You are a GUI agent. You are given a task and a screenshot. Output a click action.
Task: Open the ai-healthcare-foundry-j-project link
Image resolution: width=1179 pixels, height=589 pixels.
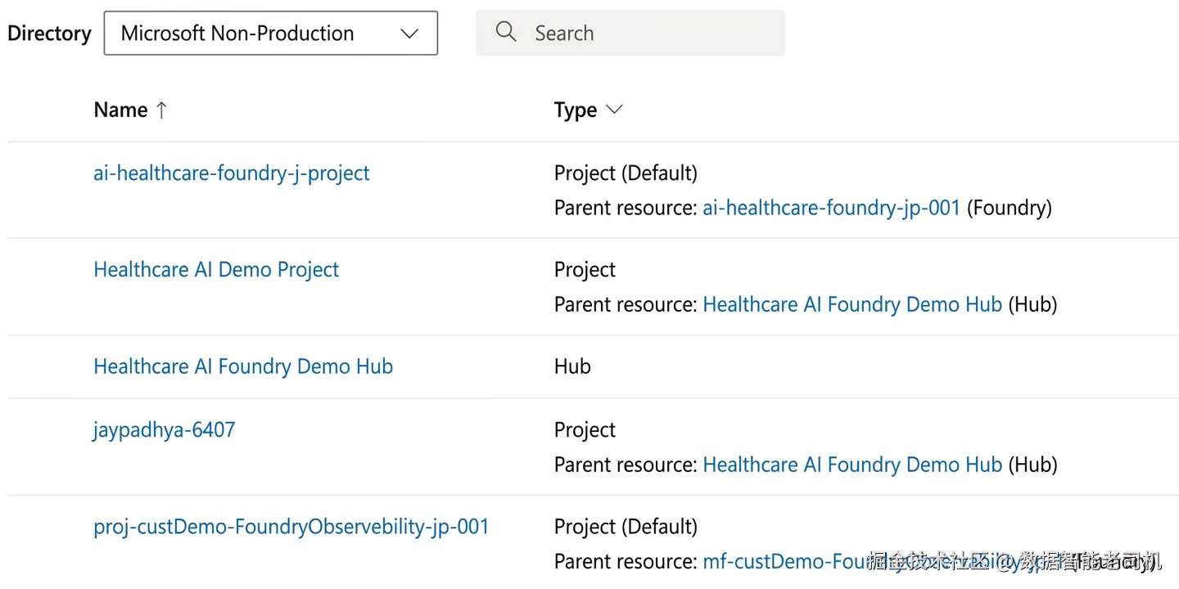(x=232, y=173)
